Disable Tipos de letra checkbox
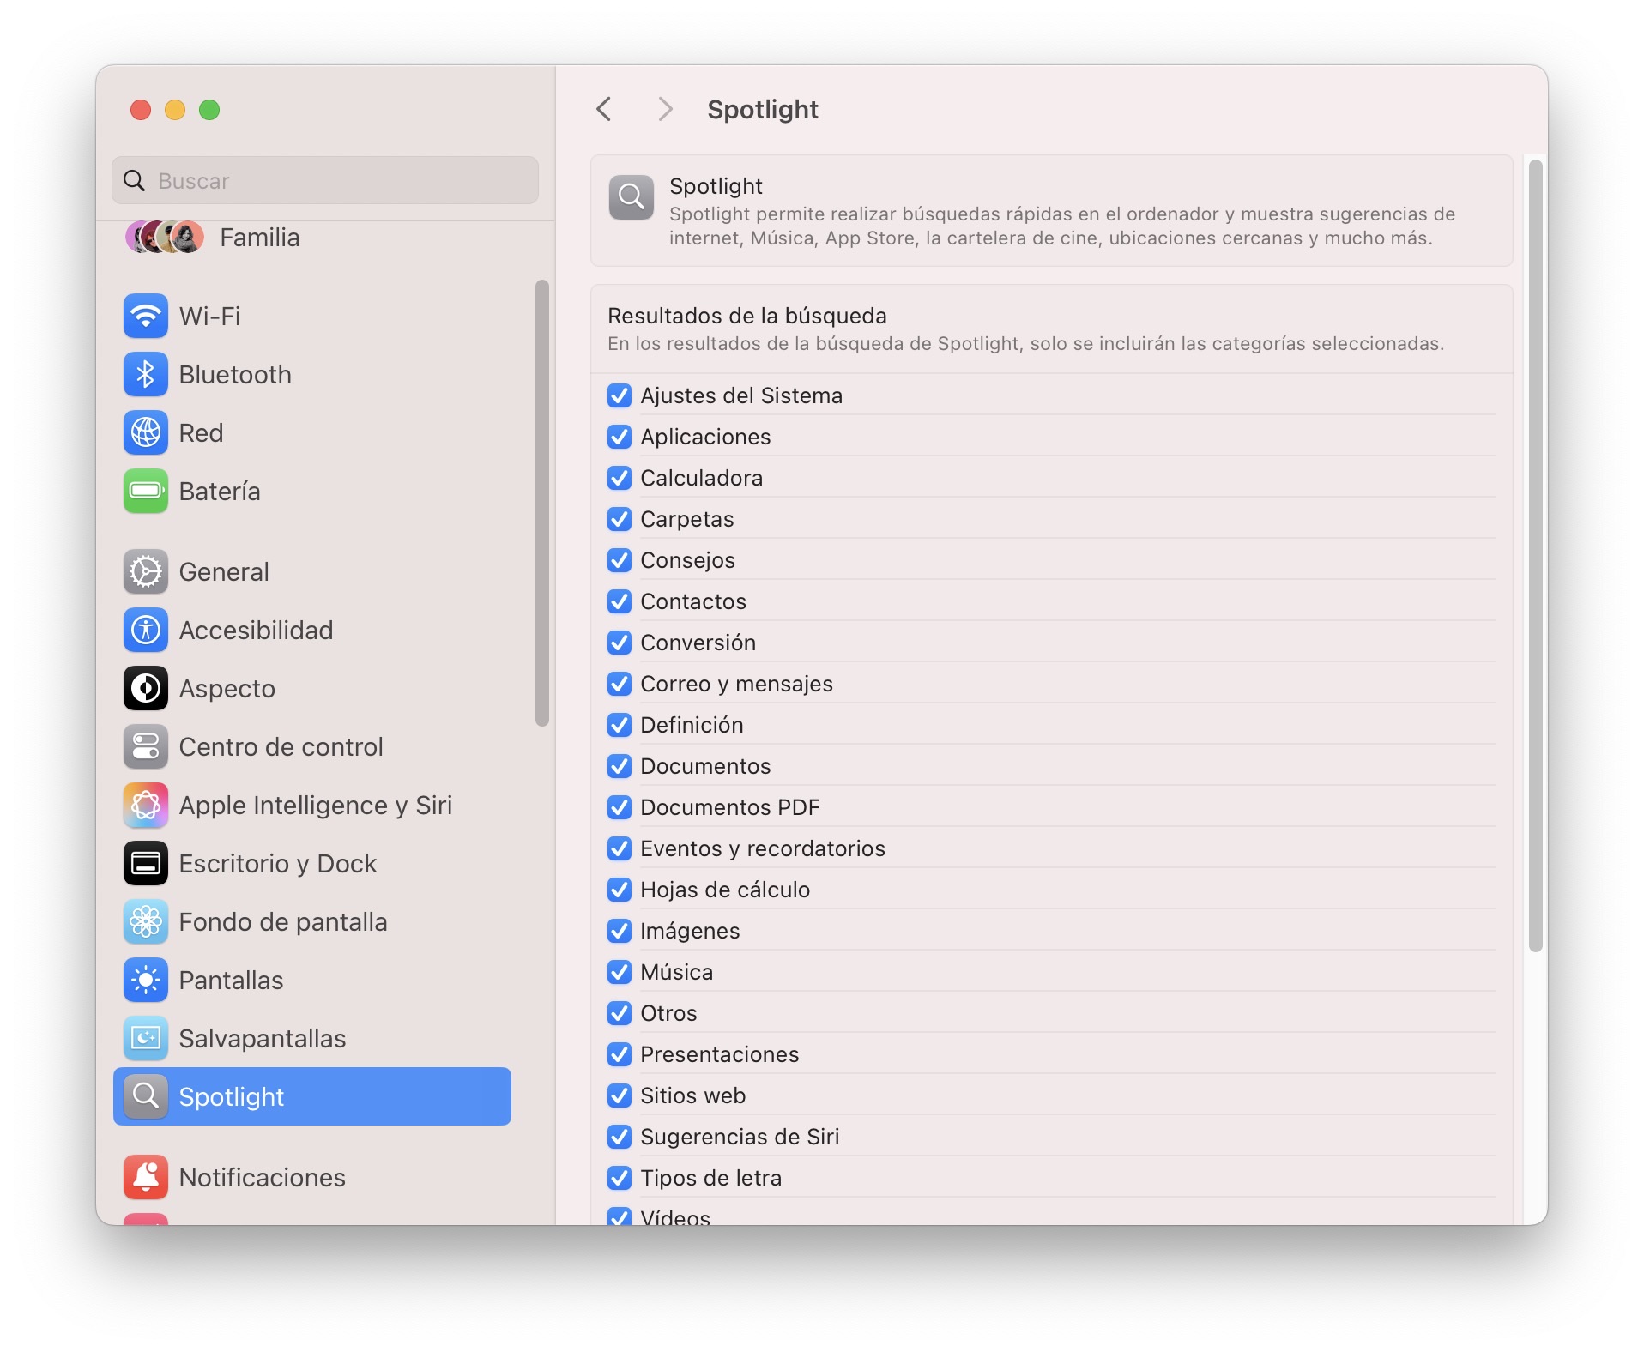The height and width of the screenshot is (1352, 1644). point(620,1178)
